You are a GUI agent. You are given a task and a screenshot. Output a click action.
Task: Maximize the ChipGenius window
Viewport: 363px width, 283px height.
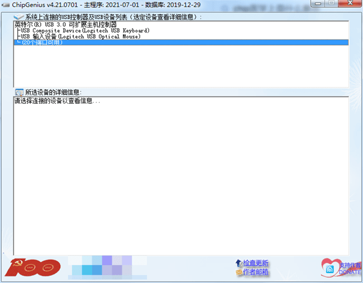[332, 3]
